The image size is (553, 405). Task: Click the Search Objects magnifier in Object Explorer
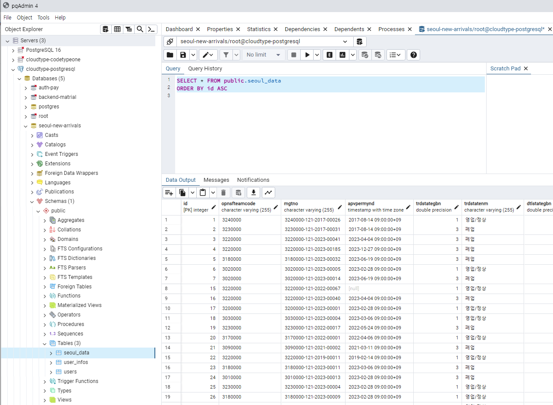(x=140, y=29)
